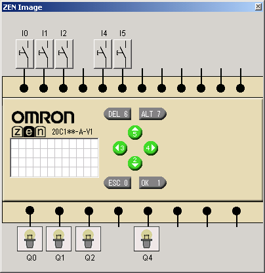Click the Q1 output lamp

59,239
